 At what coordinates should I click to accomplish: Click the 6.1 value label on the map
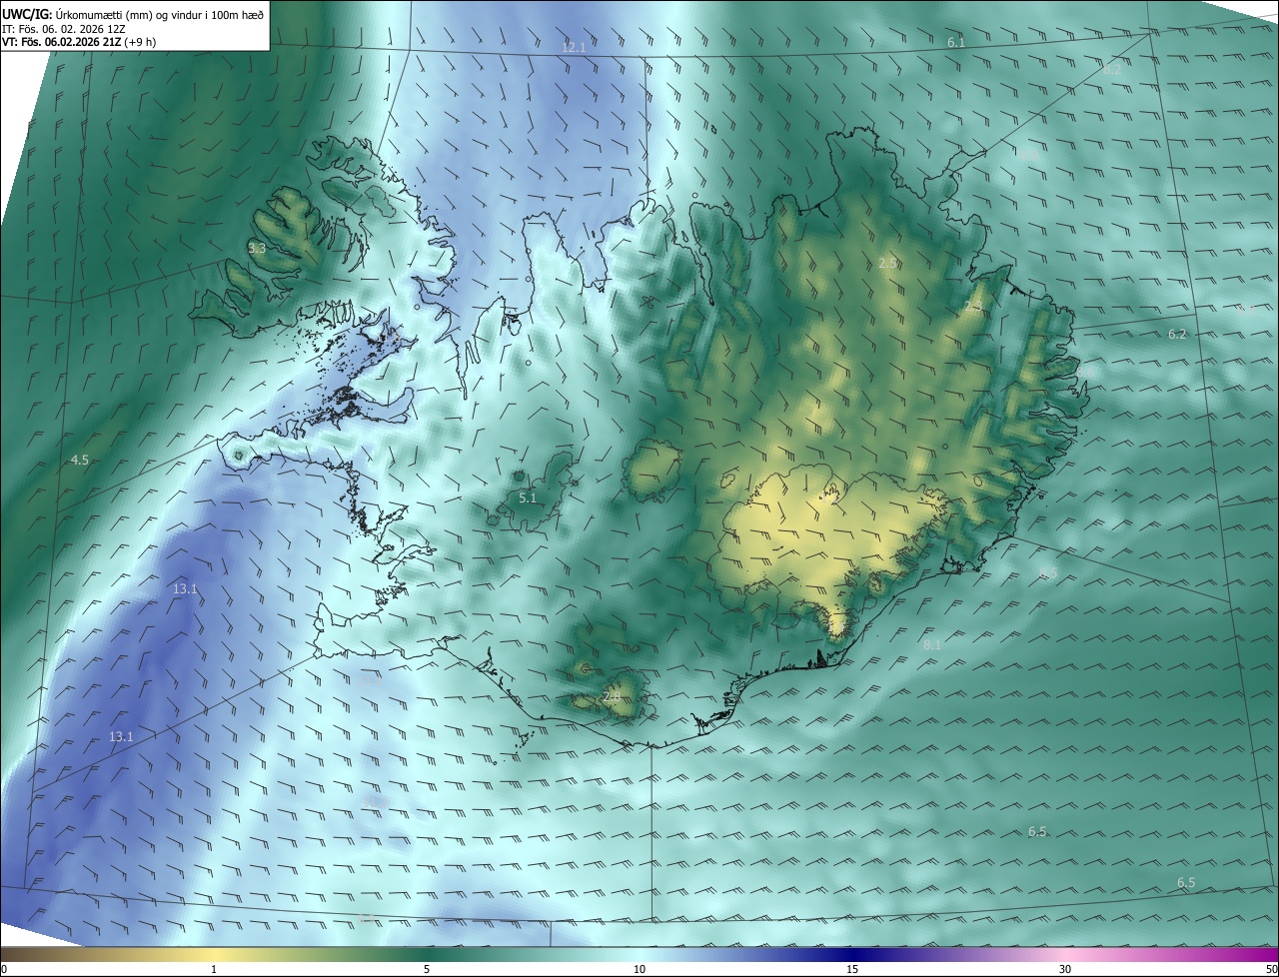point(956,42)
